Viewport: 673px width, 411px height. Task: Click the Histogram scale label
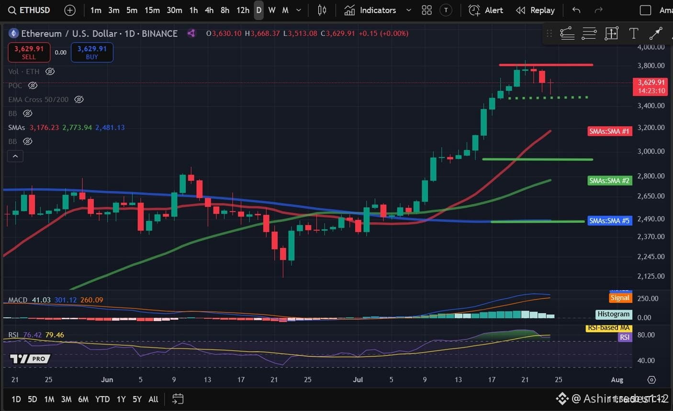(614, 314)
